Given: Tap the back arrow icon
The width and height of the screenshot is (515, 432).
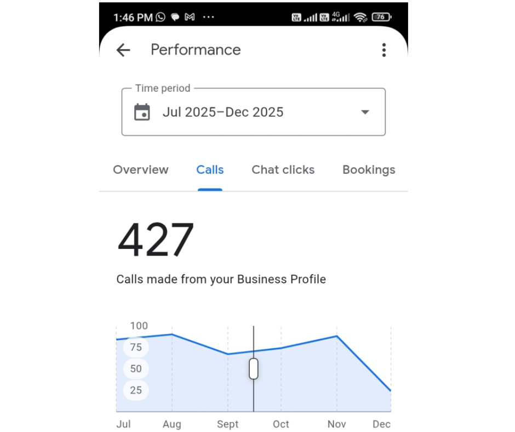Looking at the screenshot, I should (123, 50).
